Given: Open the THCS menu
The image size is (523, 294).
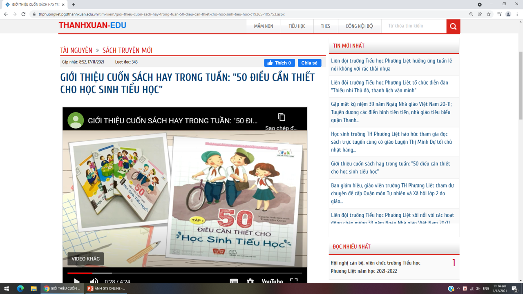Looking at the screenshot, I should 326,26.
